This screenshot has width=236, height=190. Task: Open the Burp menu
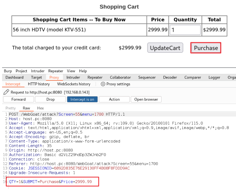point(8,71)
